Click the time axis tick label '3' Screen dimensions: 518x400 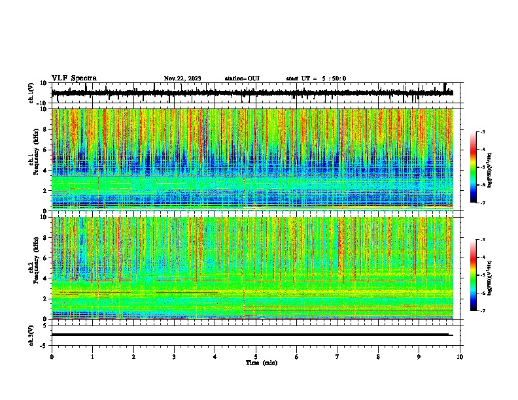click(x=174, y=357)
